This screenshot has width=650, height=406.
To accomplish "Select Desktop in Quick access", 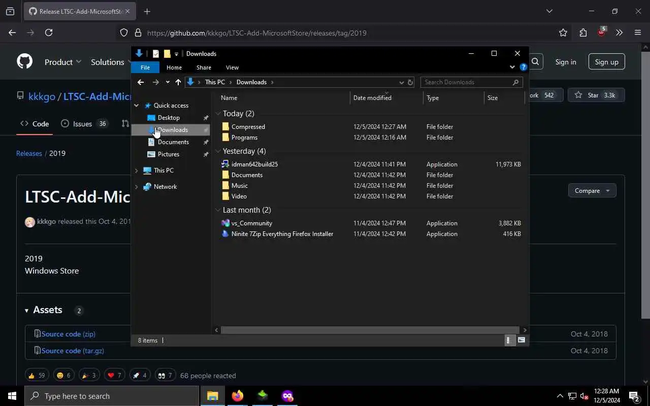I will coord(169,118).
